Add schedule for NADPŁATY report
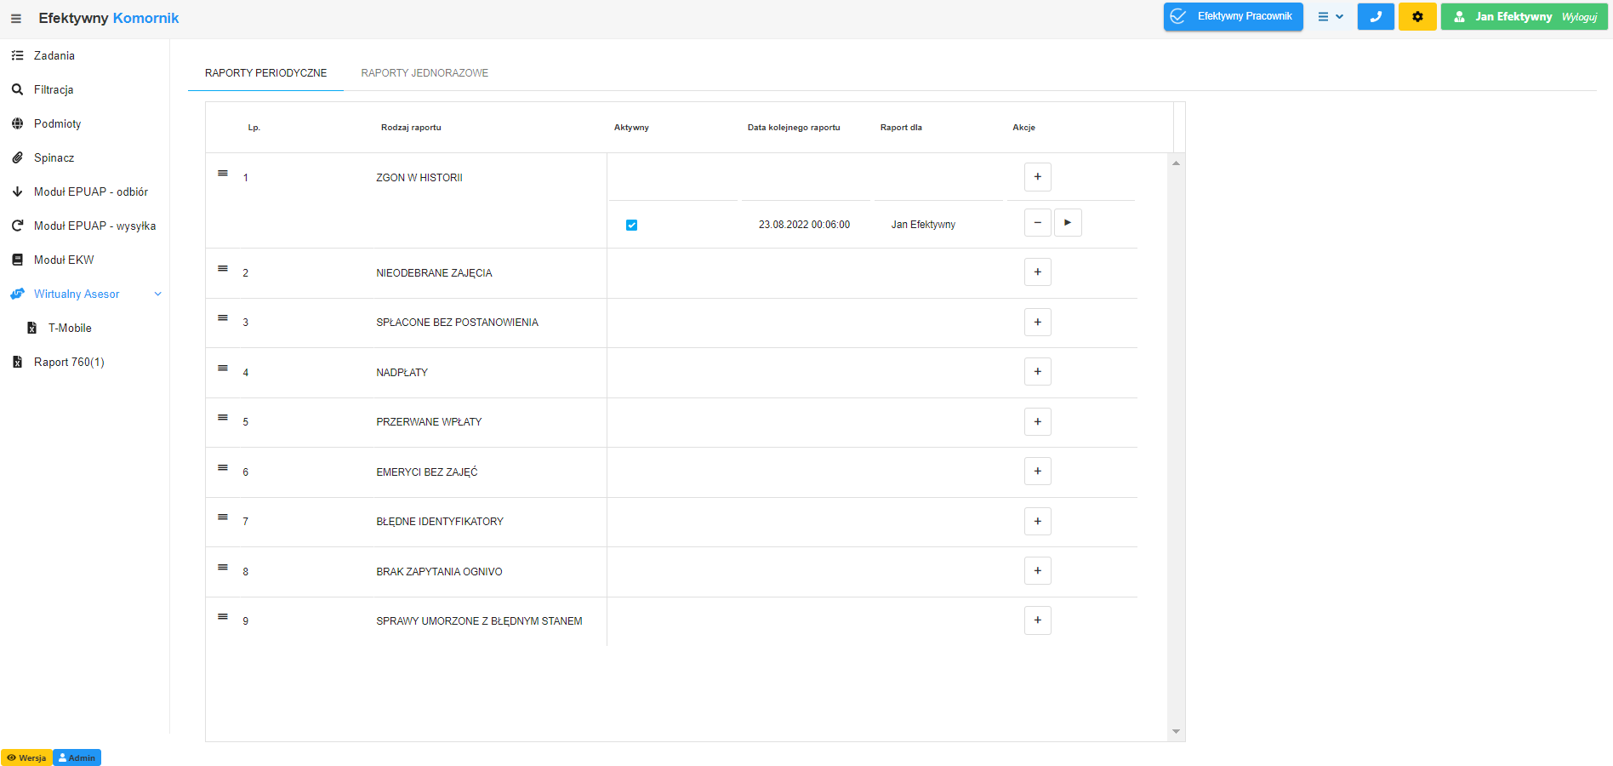1613x766 pixels. point(1037,372)
